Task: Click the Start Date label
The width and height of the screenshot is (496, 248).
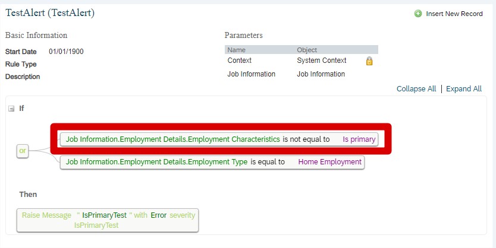Action: pos(21,52)
